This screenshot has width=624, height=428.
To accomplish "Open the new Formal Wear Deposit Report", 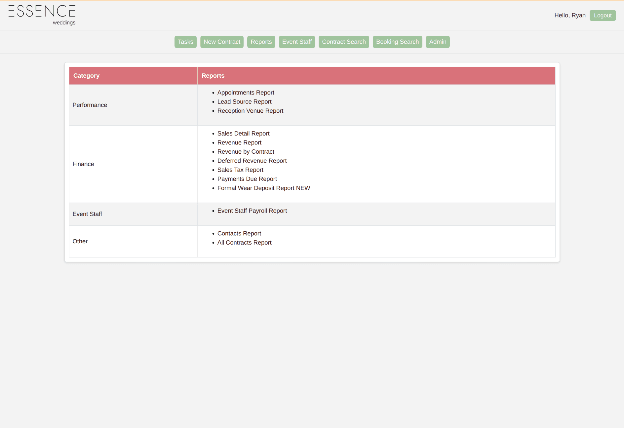I will click(x=263, y=188).
